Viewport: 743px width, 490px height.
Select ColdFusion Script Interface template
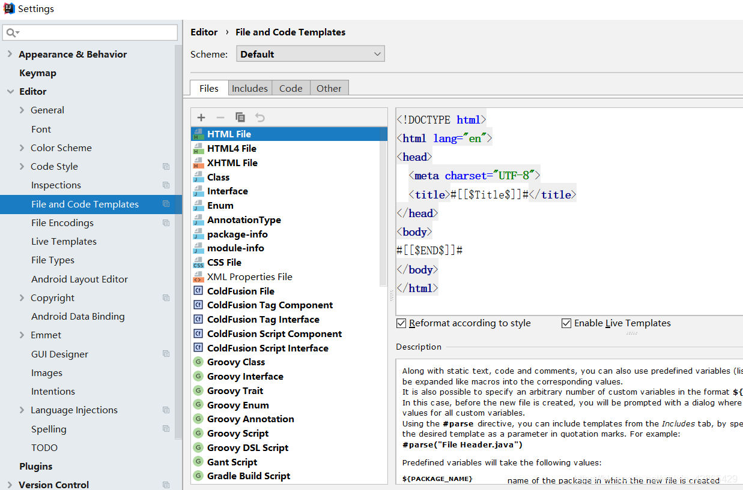coord(268,348)
